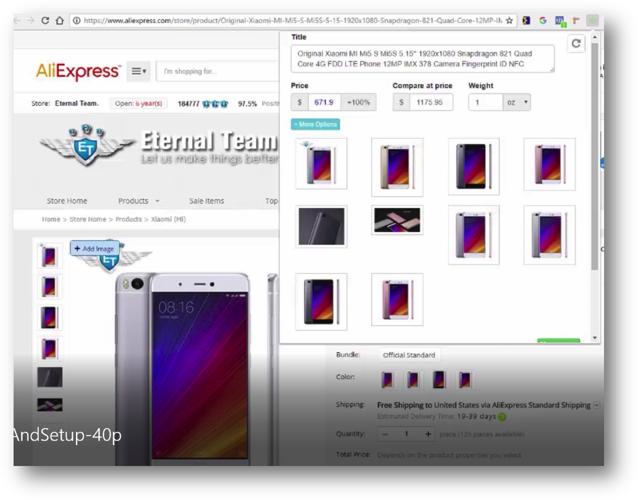Select the gold phone image in the popup

(x=397, y=167)
